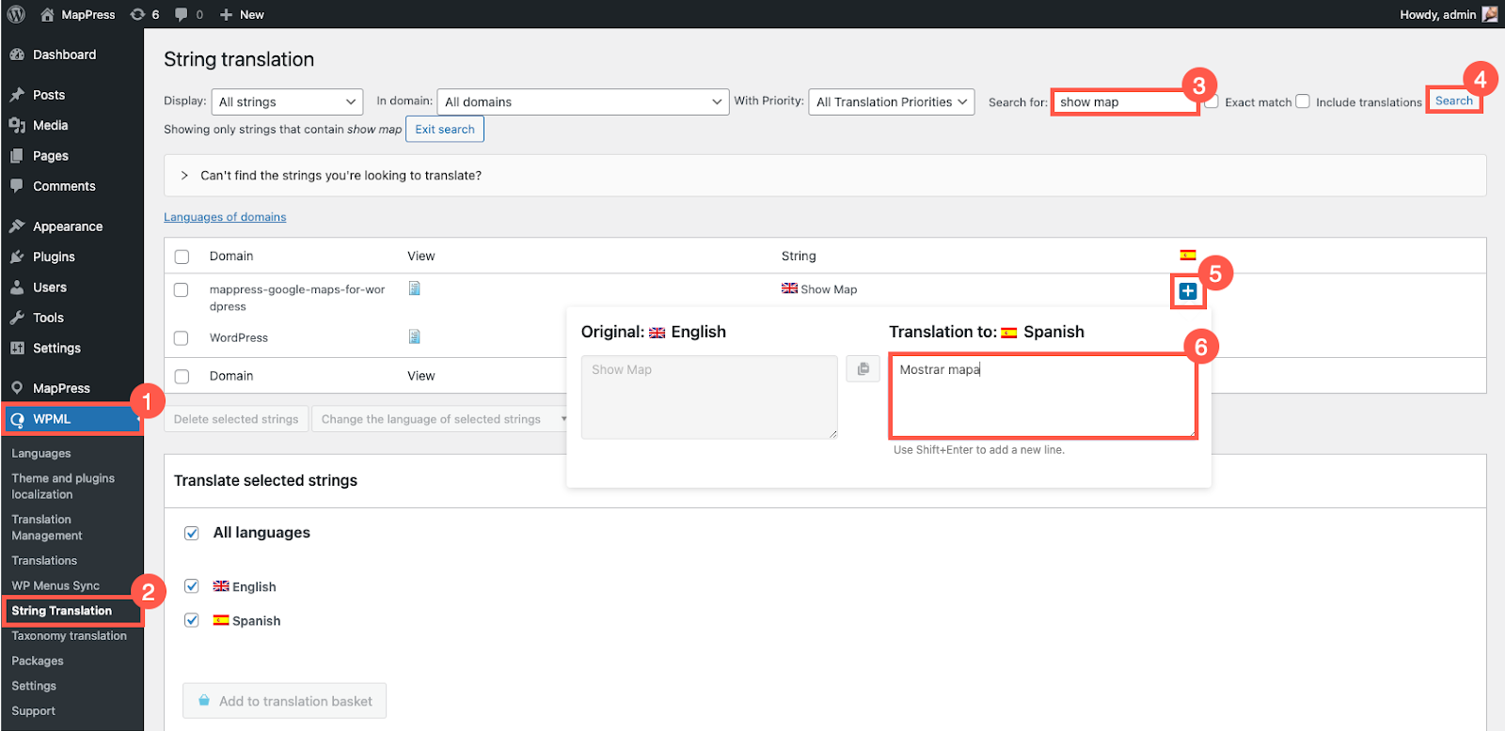1505x731 pixels.
Task: Click the plus add translation icon
Action: (1188, 291)
